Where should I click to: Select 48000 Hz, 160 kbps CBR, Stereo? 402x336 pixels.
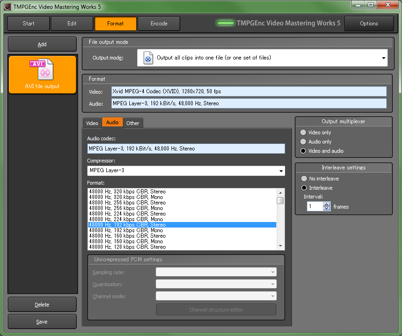tap(182, 236)
